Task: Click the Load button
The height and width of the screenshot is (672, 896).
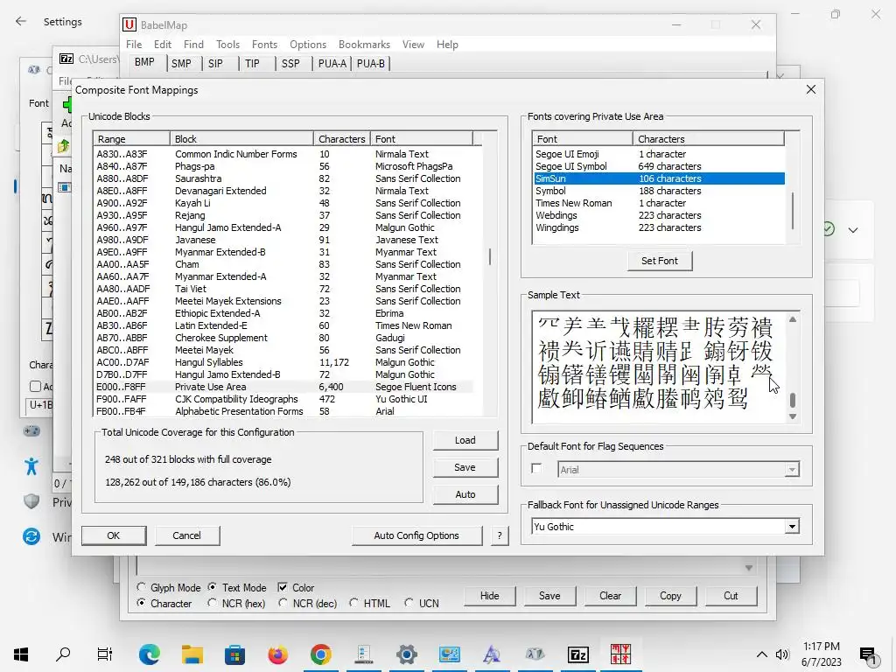Action: pos(465,440)
